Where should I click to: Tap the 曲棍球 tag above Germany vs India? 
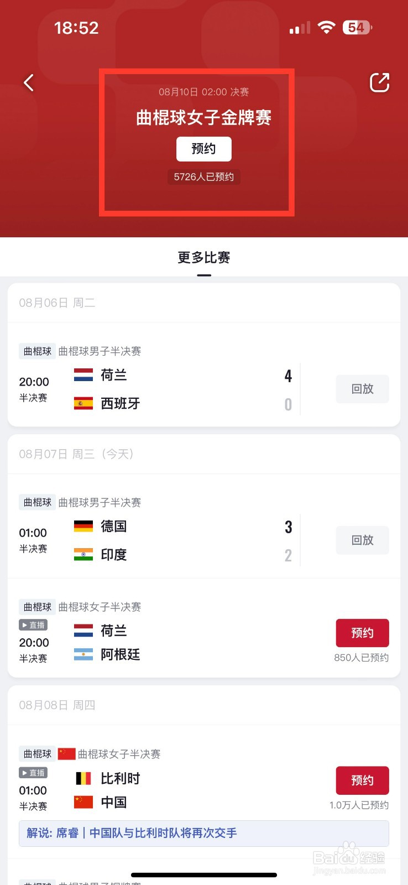(37, 502)
